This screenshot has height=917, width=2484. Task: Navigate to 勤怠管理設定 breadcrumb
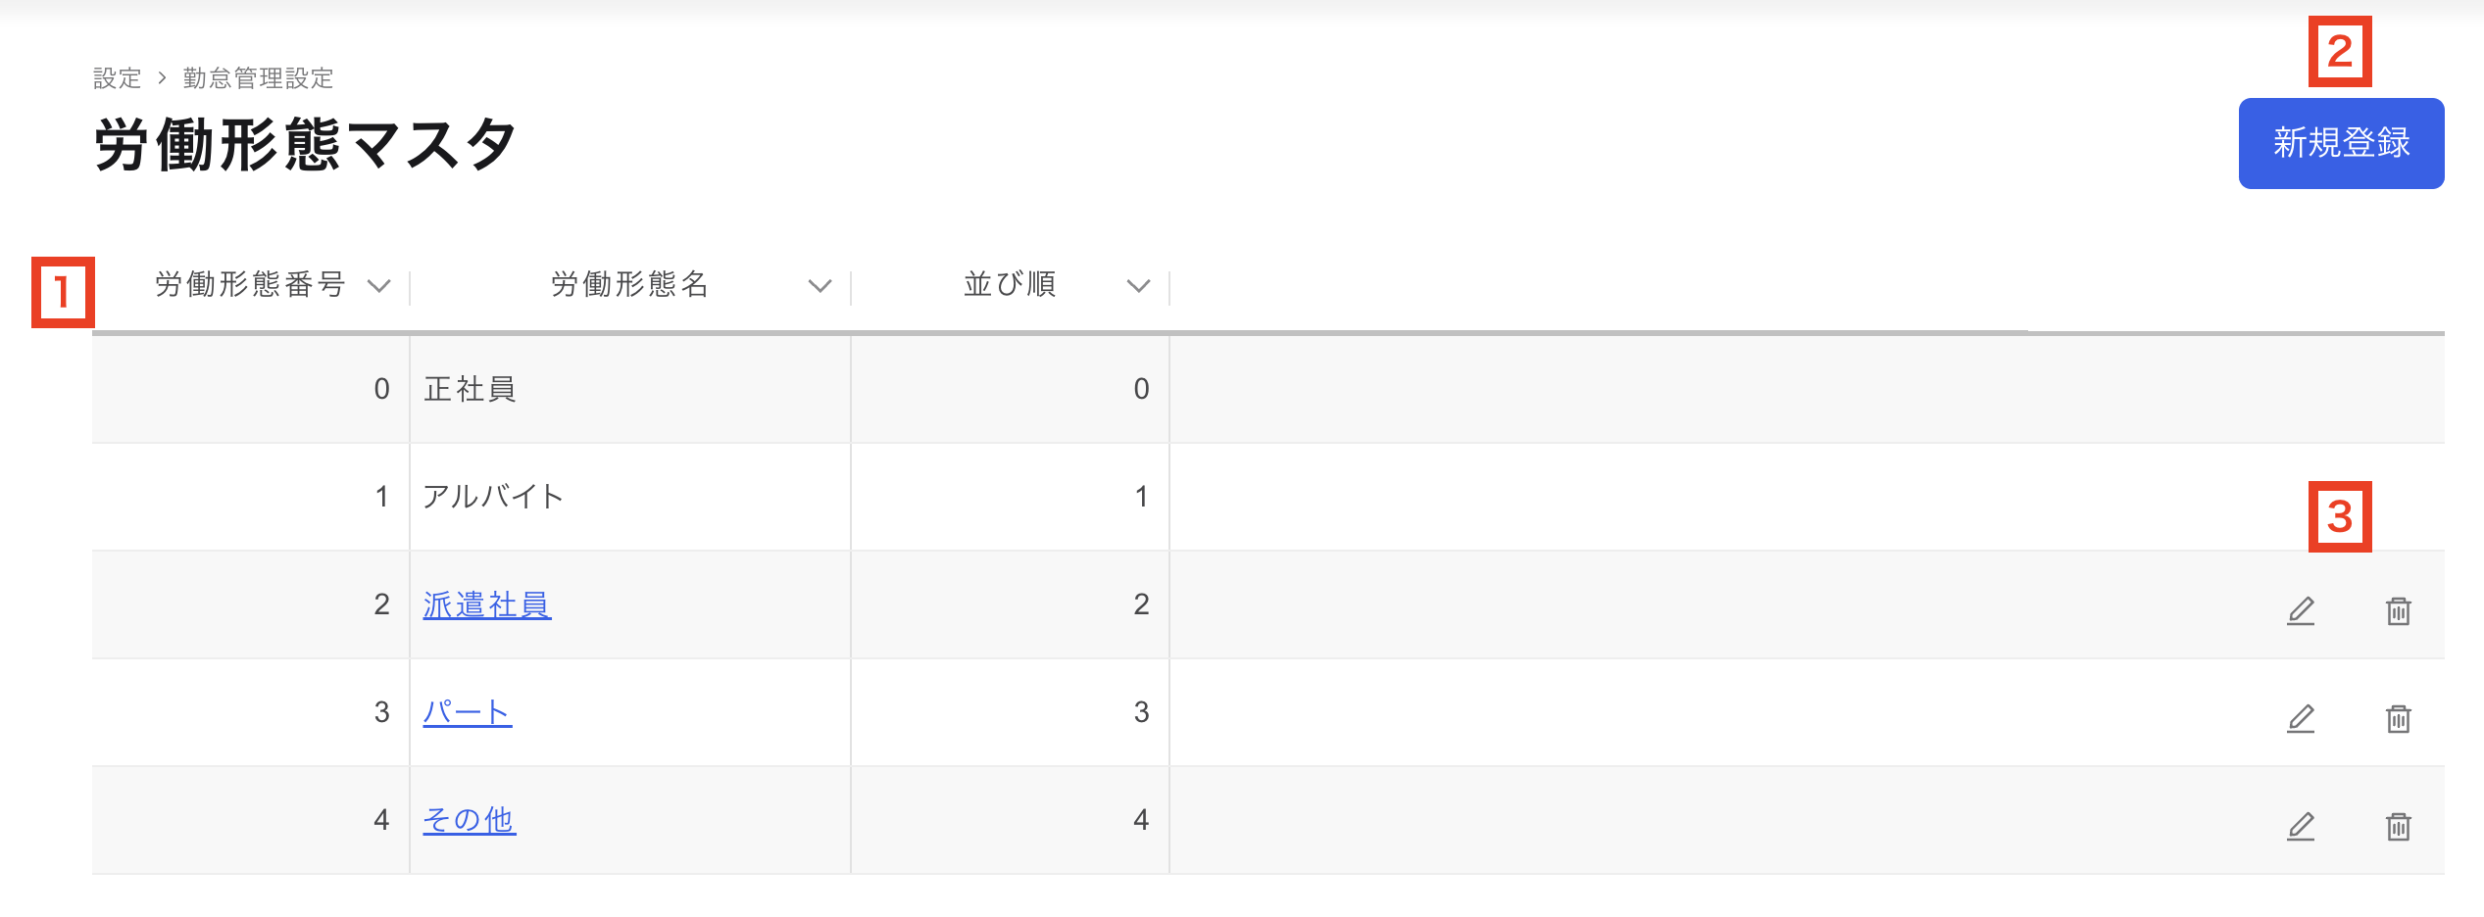258,78
